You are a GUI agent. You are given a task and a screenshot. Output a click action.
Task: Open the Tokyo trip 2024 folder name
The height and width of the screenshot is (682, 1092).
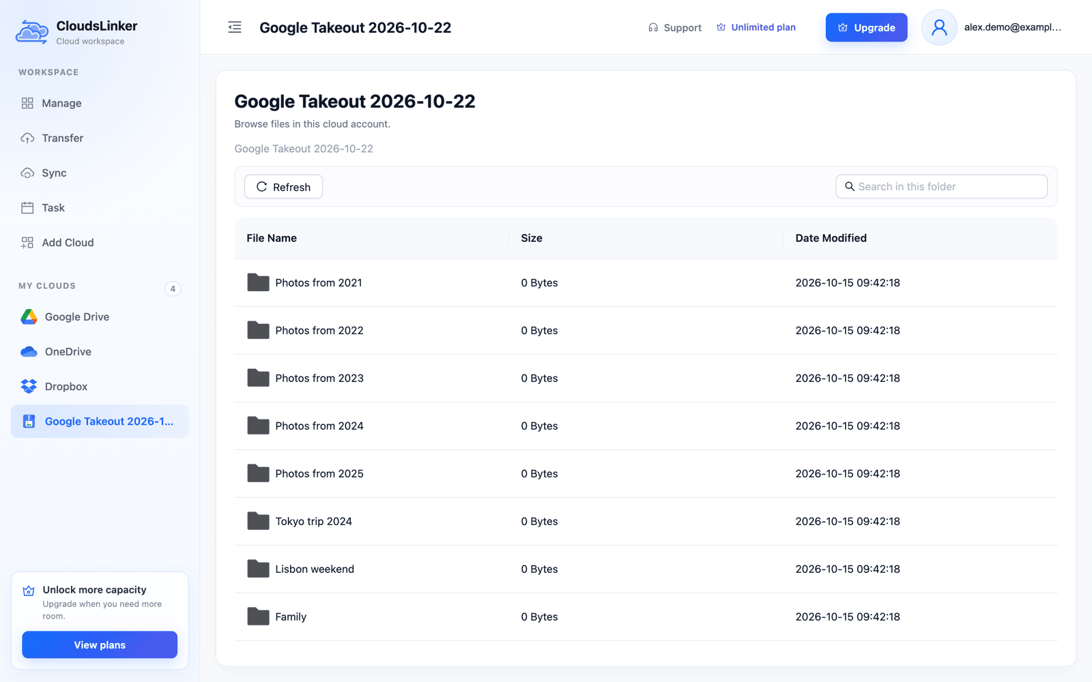(x=313, y=521)
